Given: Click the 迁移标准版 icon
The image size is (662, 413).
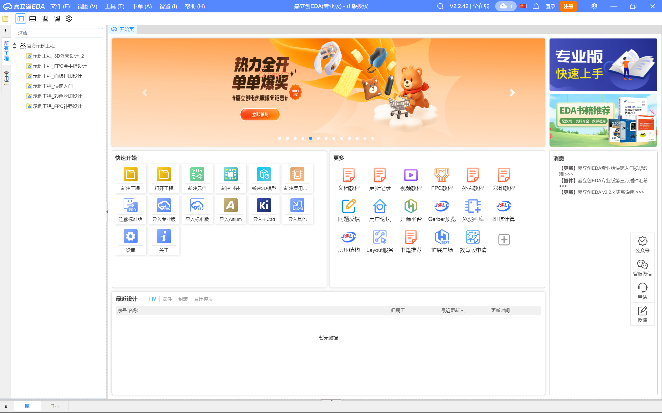Looking at the screenshot, I should coord(131,205).
